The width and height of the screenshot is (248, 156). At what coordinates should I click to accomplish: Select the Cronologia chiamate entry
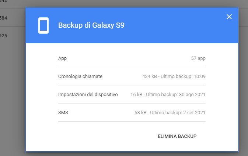coord(80,77)
